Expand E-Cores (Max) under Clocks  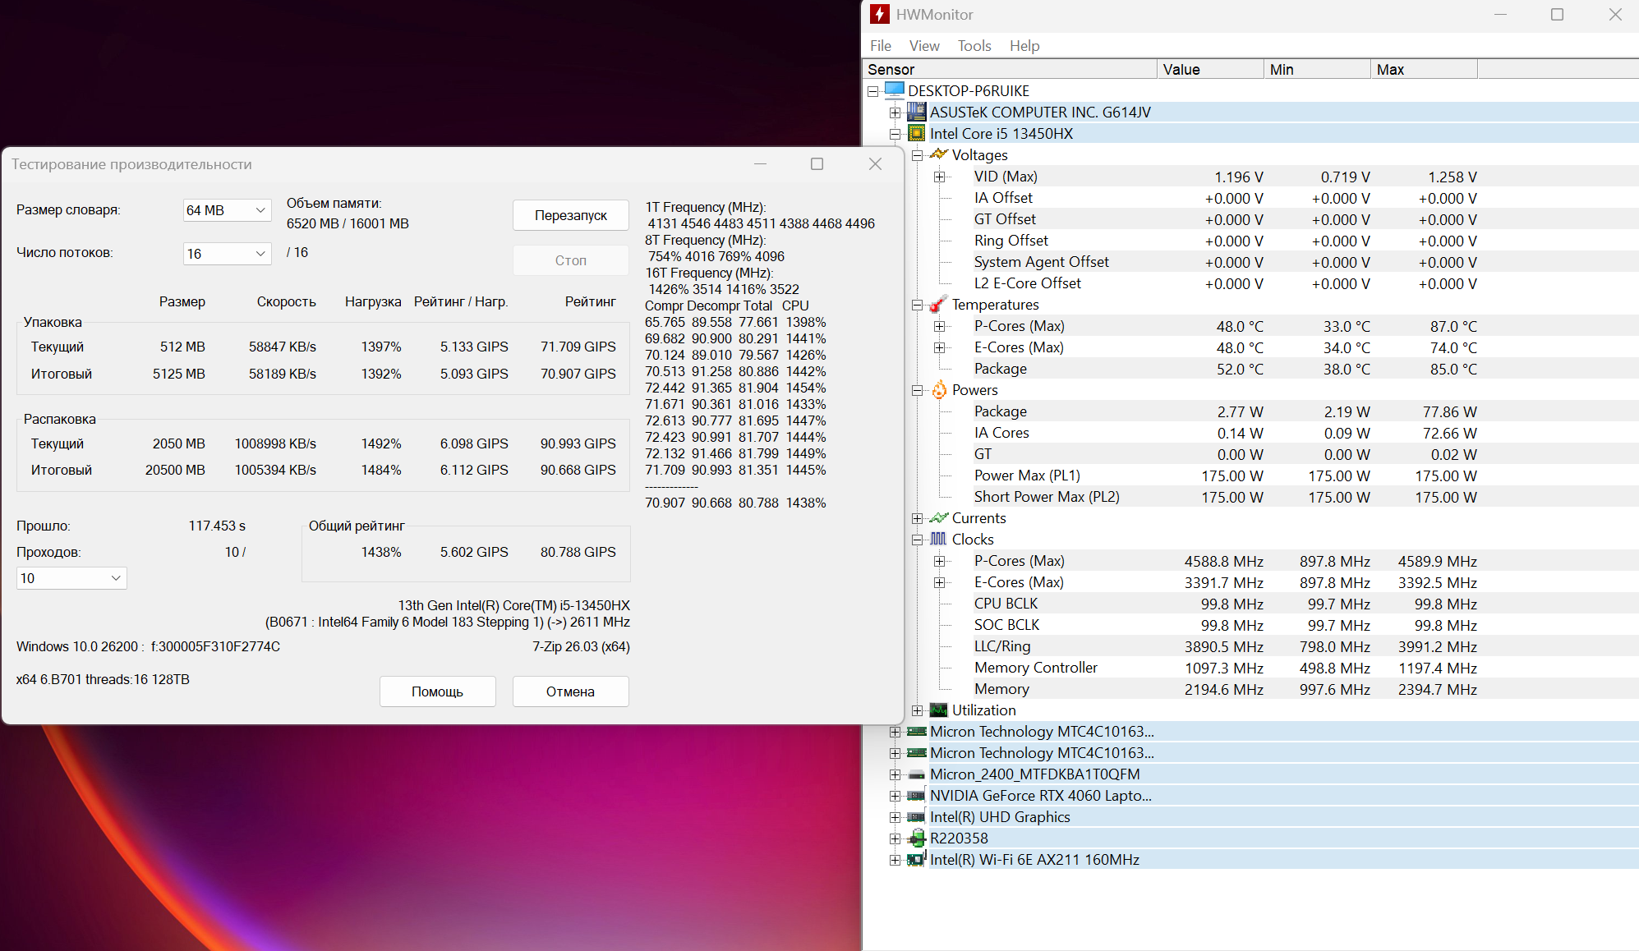tap(939, 581)
